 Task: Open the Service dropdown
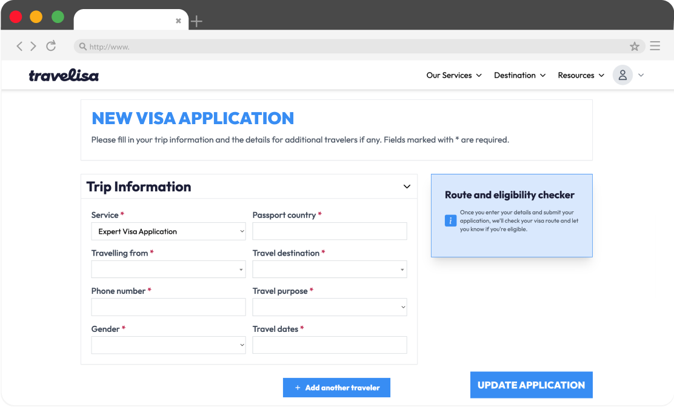click(168, 231)
